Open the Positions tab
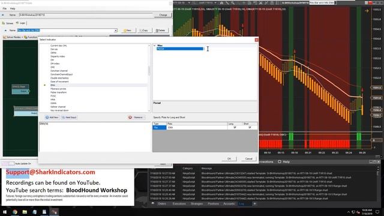The width and height of the screenshot is (384, 216). tap(213, 204)
